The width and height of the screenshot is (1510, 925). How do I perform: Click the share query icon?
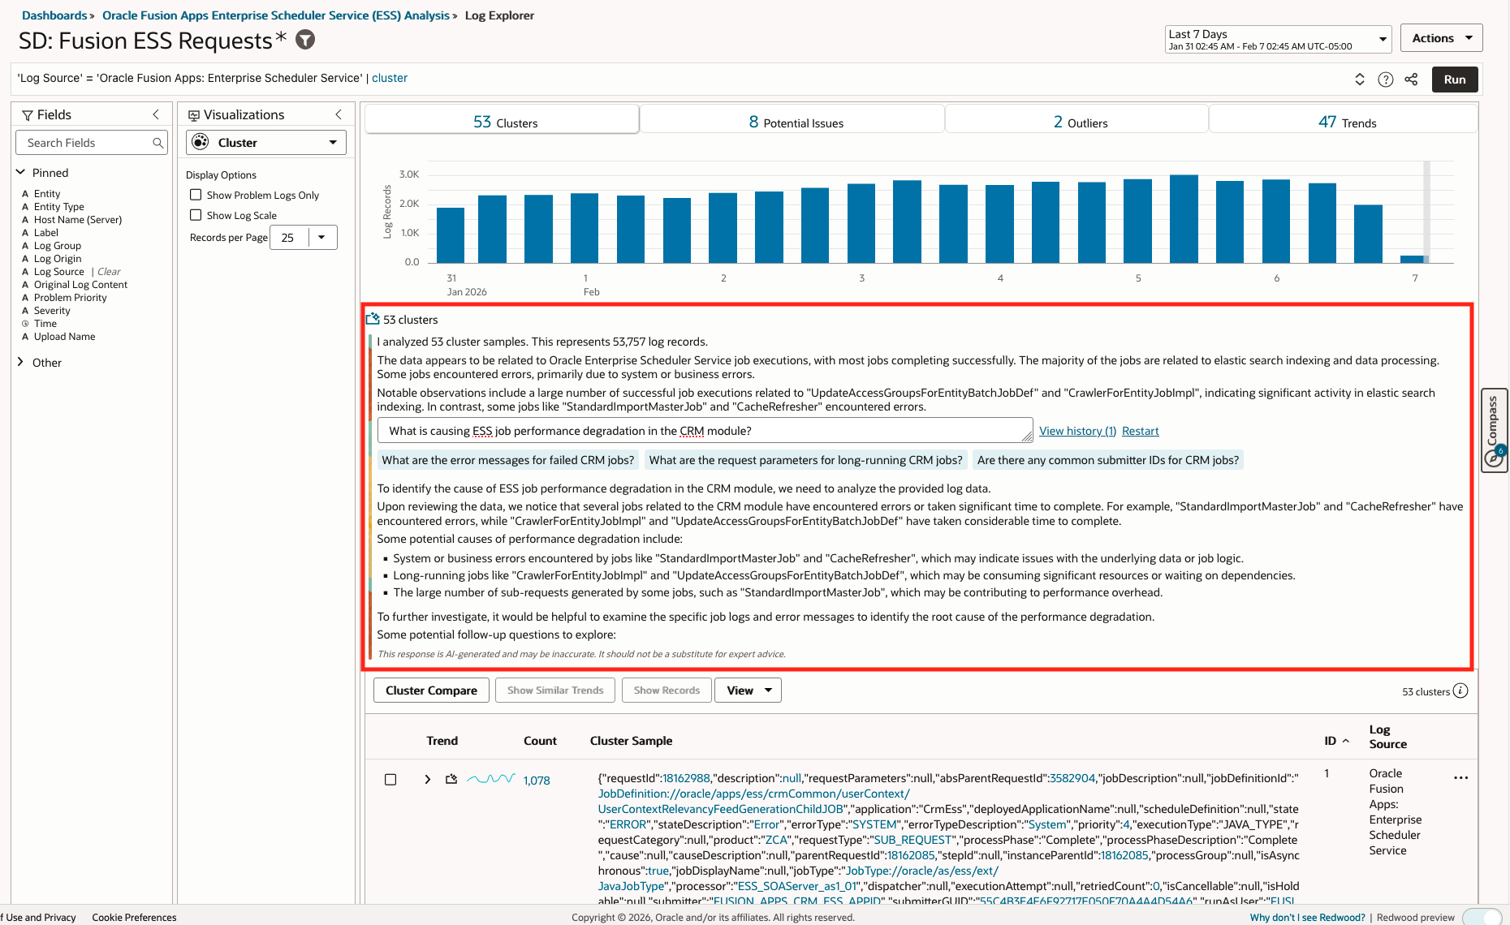tap(1411, 79)
